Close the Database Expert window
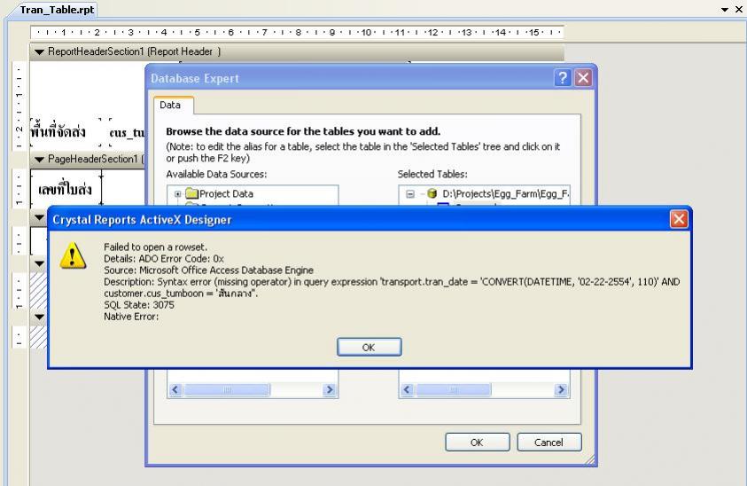This screenshot has height=486, width=747. pyautogui.click(x=583, y=78)
